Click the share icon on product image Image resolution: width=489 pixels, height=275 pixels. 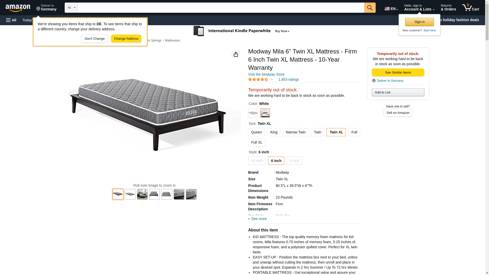pyautogui.click(x=236, y=54)
